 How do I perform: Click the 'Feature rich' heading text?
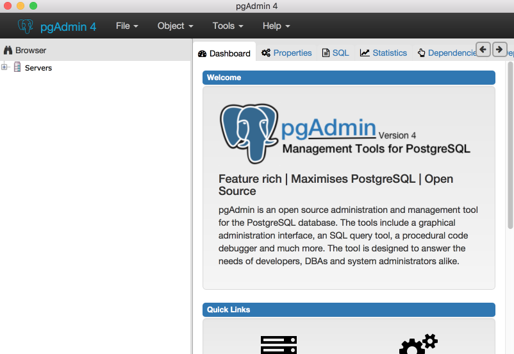[x=250, y=179]
